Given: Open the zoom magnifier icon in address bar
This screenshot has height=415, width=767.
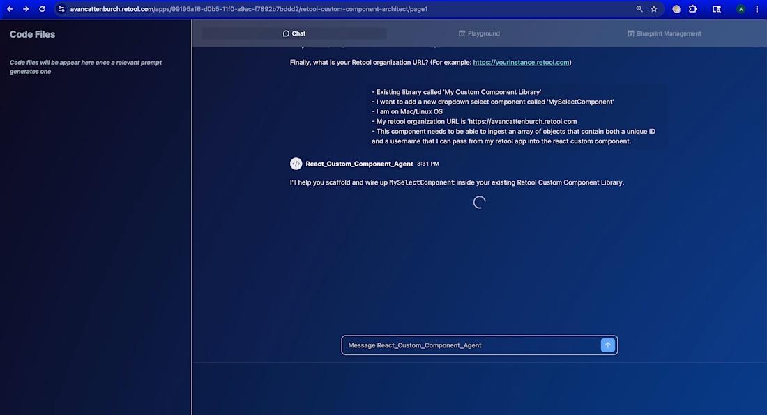Looking at the screenshot, I should coord(639,9).
